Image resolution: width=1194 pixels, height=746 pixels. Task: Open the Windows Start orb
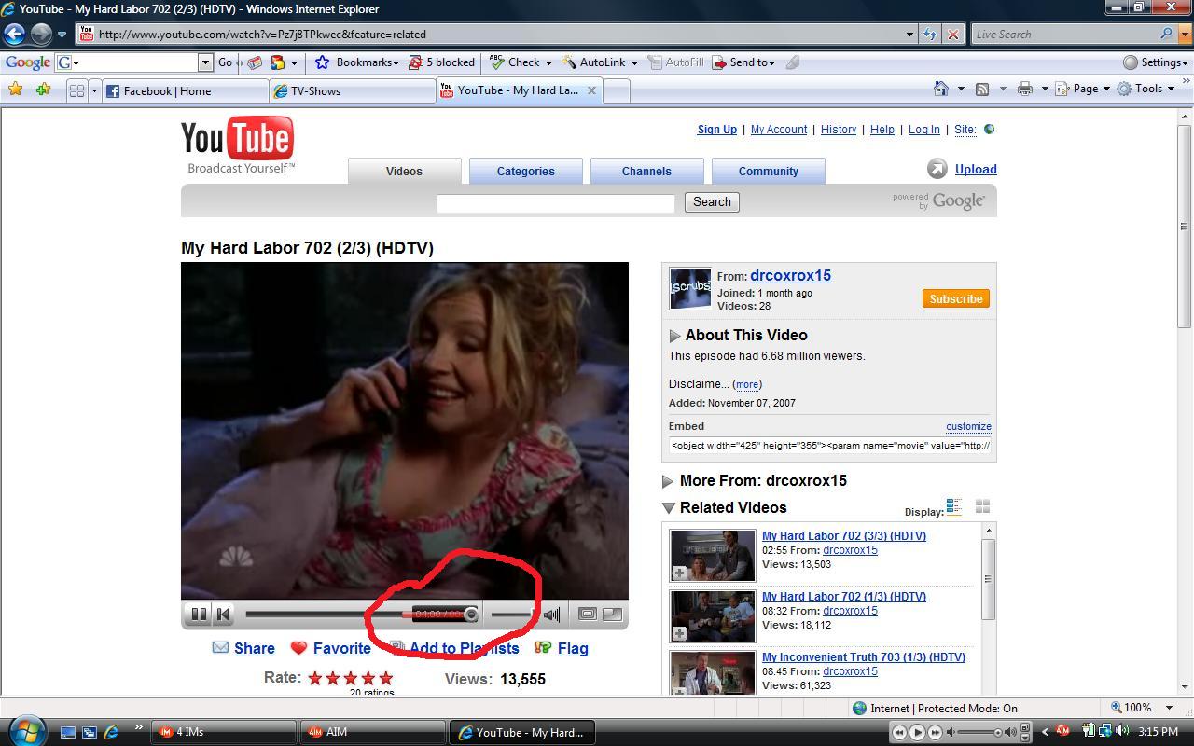pos(25,730)
